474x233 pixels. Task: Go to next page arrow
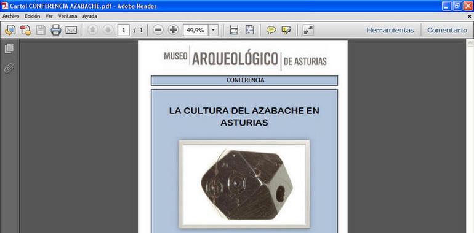pyautogui.click(x=108, y=30)
